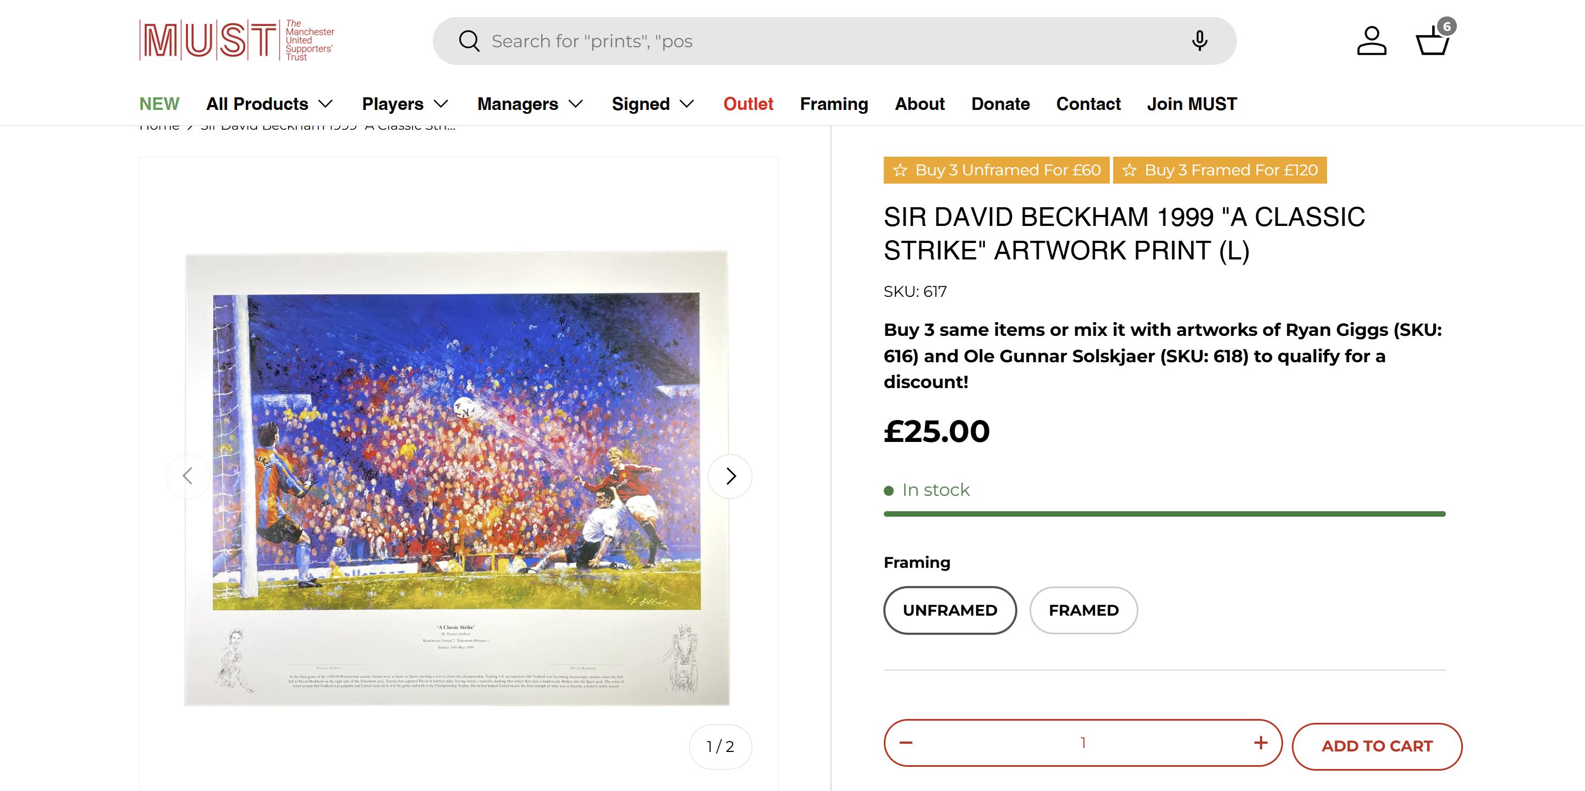Click Buy 3 Unframed For £60 badge
The image size is (1585, 791).
pos(997,170)
